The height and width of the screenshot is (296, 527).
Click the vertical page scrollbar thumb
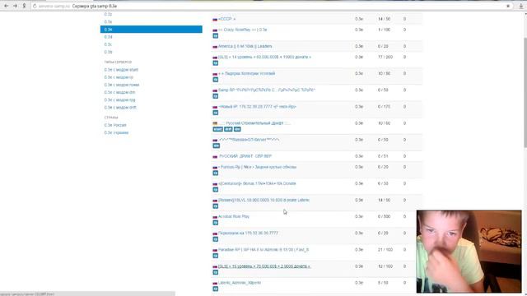(525, 92)
